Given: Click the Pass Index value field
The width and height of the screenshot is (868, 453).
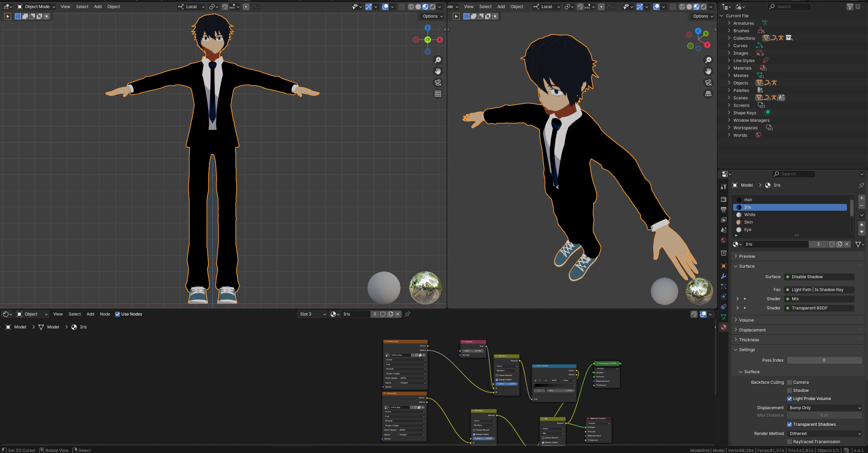Looking at the screenshot, I should point(824,360).
